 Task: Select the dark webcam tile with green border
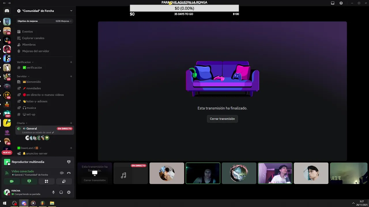203,173
